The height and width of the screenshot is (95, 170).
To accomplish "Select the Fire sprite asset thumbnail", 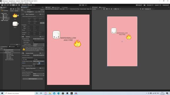I will (x=15, y=16).
